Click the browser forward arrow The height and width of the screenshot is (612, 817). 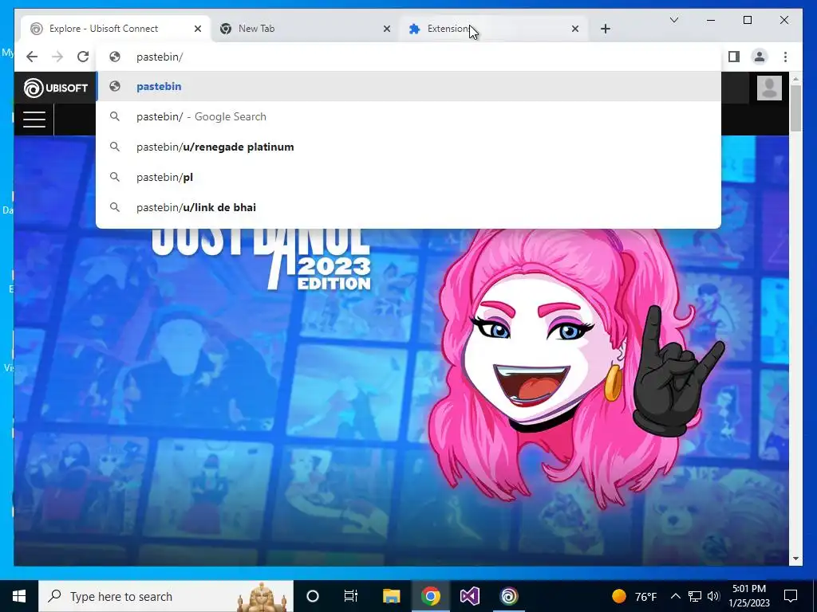(x=57, y=57)
